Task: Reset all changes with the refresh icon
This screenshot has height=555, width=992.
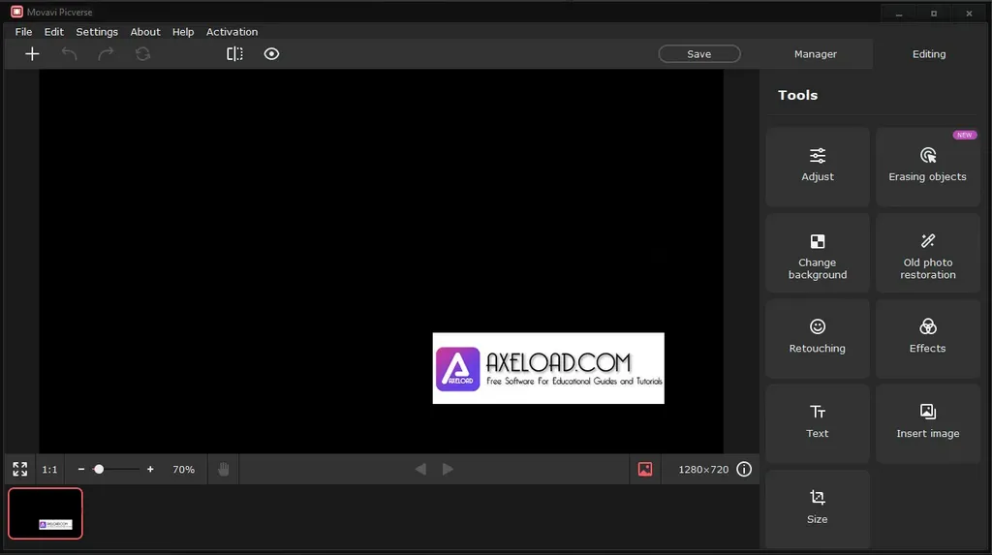Action: 143,54
